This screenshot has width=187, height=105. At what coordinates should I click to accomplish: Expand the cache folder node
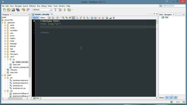coord(5,25)
